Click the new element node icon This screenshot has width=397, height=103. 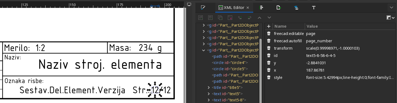(201, 18)
